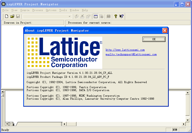Viewport: 192px width, 133px height.
Task: Open the Options menu
Action: tap(51, 10)
